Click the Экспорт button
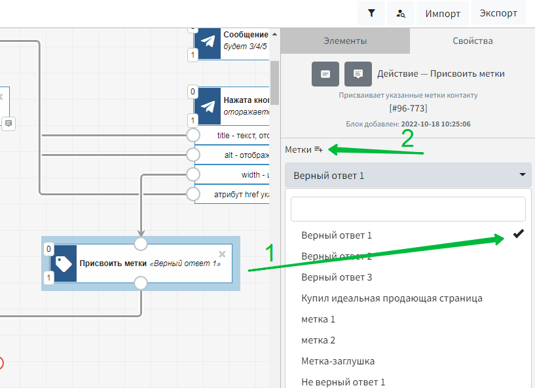 (498, 13)
